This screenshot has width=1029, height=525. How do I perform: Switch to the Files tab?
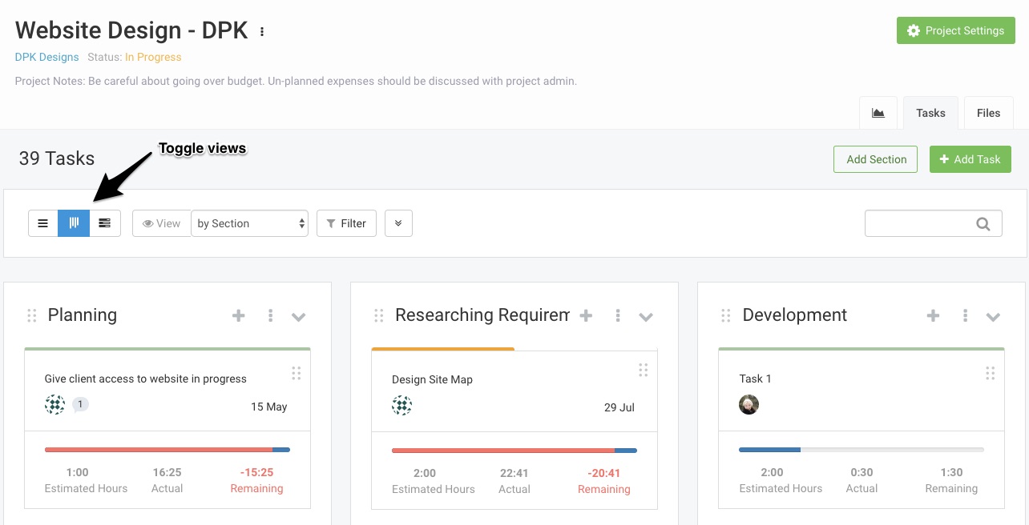[x=988, y=113]
